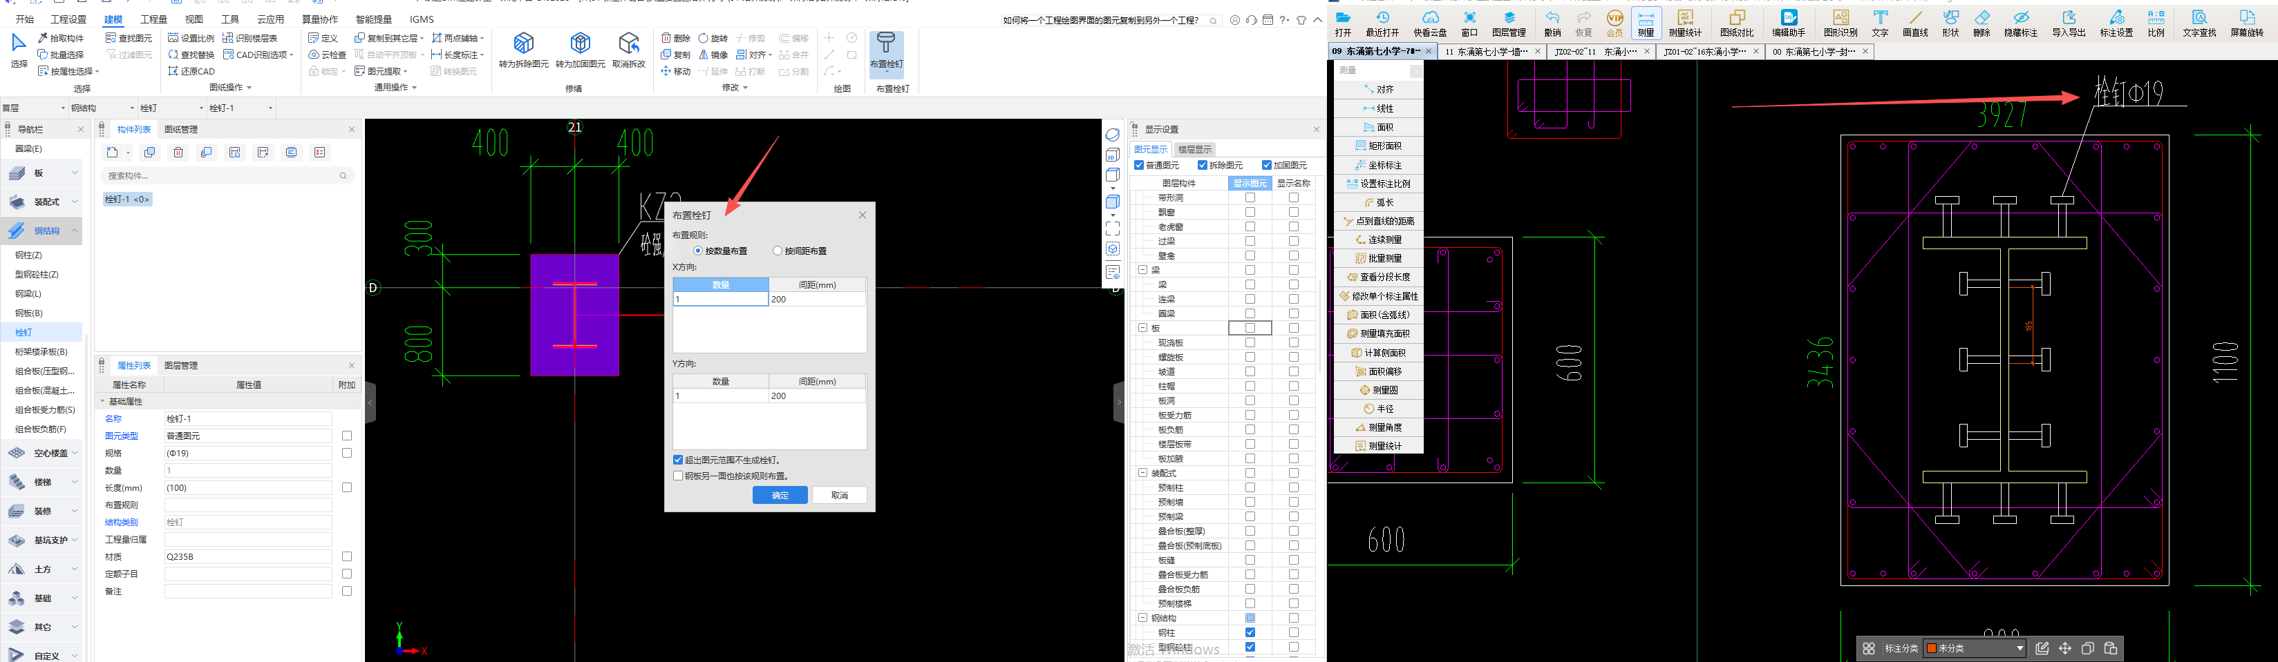Expand the 装配式 navigation section
This screenshot has height=662, width=2278.
pos(75,202)
